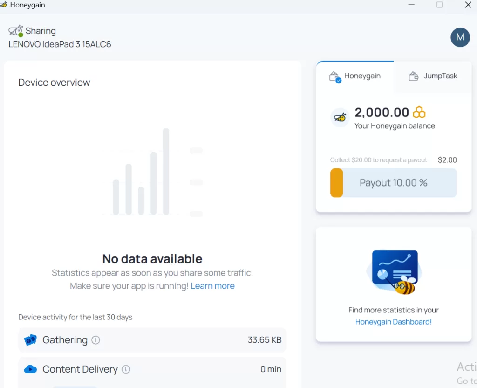477x388 pixels.
Task: Click 'Collect $20.00 to request a payout' text
Action: click(378, 160)
